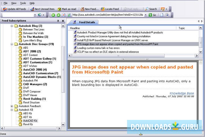Screen dimensions: 205x137
Task: Close the Feed Subscriptions panel
Action: click(63, 21)
